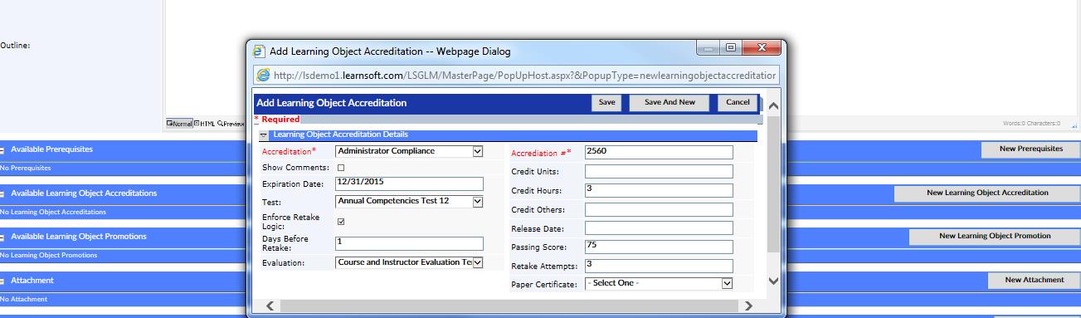Collapse Available Prerequisites section
The height and width of the screenshot is (318, 1081).
coord(2,150)
